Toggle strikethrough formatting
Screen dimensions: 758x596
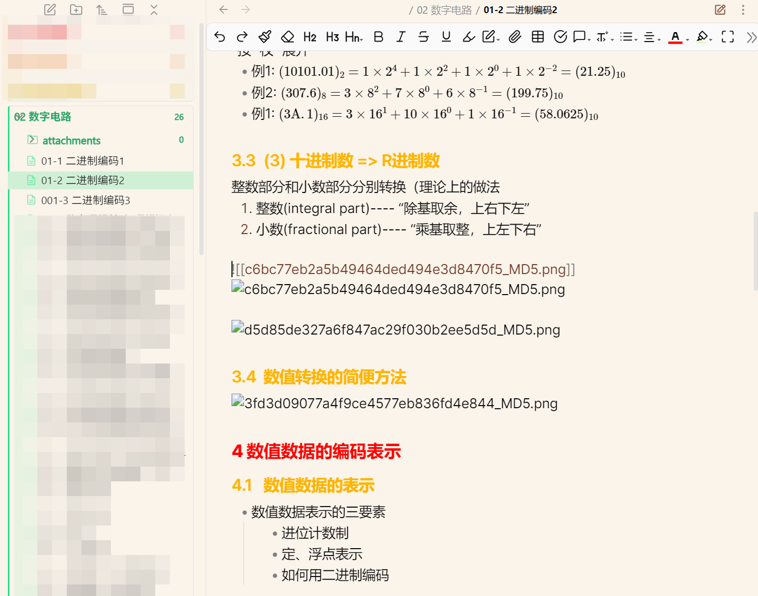point(423,37)
